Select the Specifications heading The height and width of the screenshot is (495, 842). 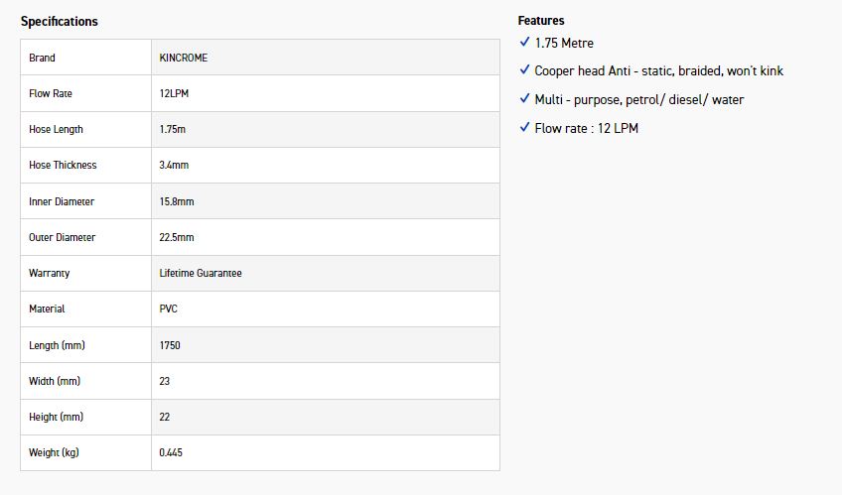click(60, 21)
